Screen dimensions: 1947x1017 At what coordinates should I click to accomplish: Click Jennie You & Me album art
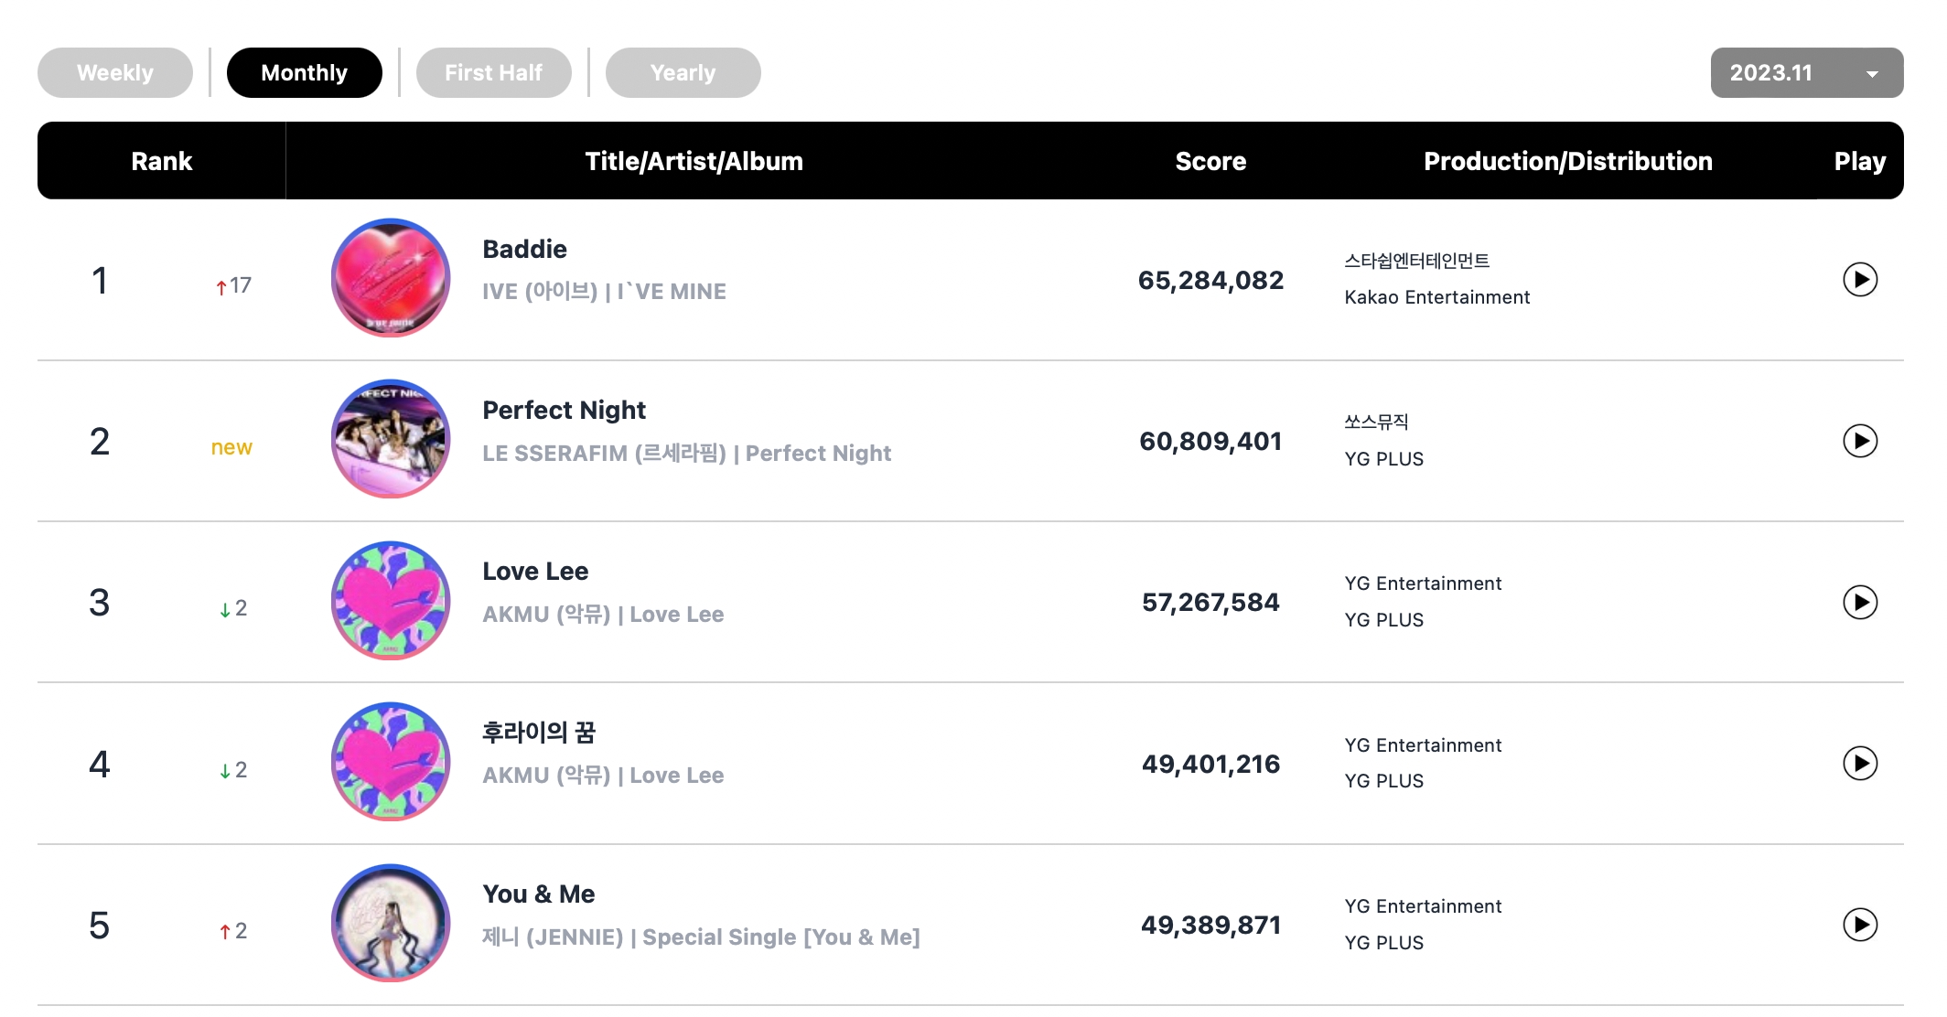tap(391, 923)
